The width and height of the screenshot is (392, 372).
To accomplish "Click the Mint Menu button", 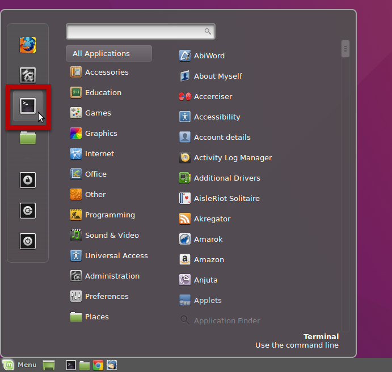I will pos(19,365).
